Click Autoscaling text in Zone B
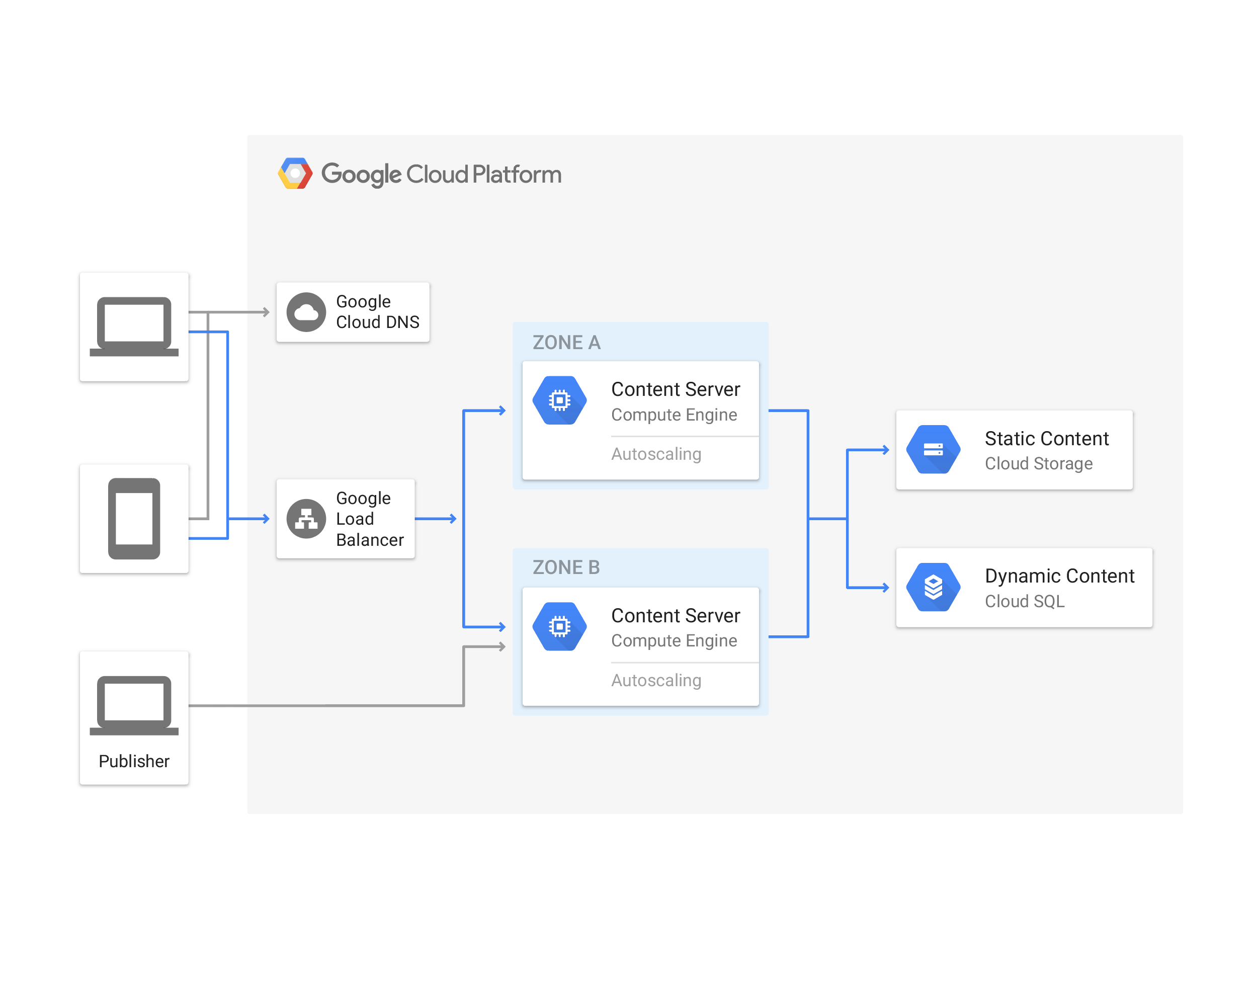This screenshot has height=986, width=1259. 656,680
